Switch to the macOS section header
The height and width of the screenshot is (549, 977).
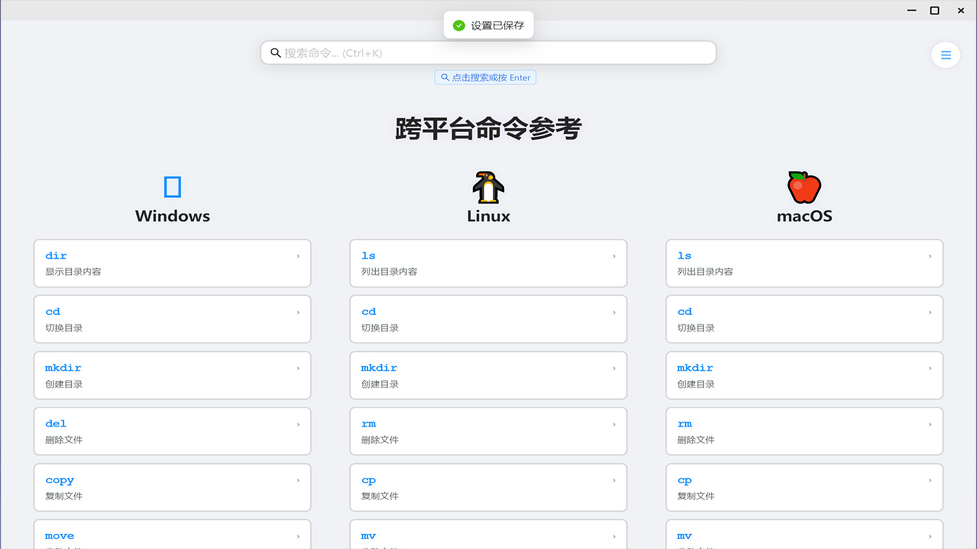coord(804,216)
